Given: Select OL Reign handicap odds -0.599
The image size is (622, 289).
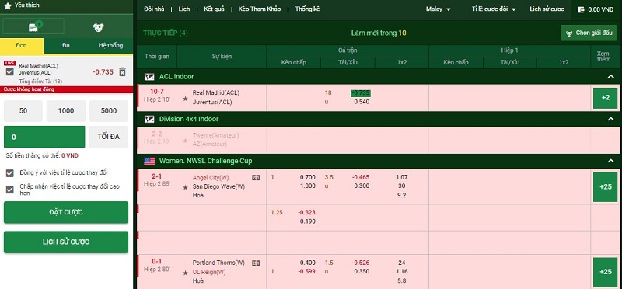Looking at the screenshot, I should 306,272.
